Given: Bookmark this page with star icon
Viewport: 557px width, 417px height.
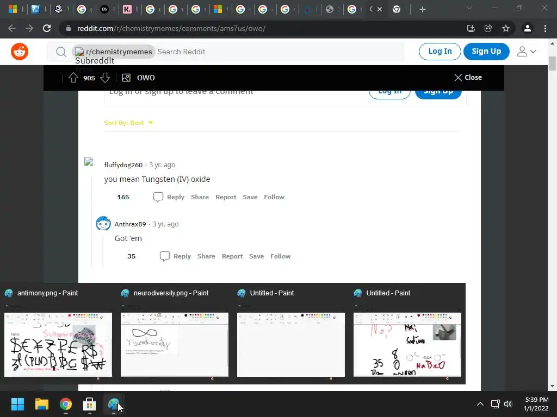Looking at the screenshot, I should [506, 28].
